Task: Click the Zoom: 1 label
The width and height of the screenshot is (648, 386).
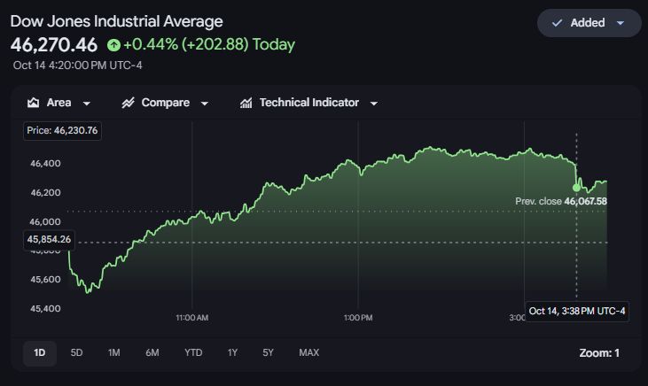Action: click(x=599, y=353)
